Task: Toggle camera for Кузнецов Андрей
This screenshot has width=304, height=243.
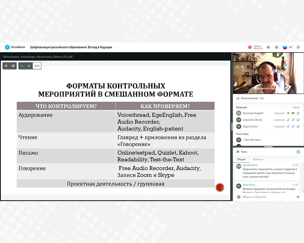Action: pos(293,113)
